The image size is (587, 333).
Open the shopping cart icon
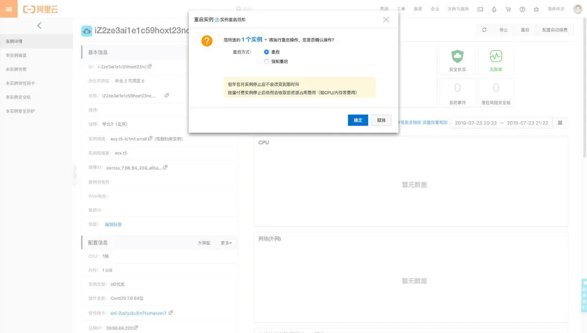(x=508, y=9)
